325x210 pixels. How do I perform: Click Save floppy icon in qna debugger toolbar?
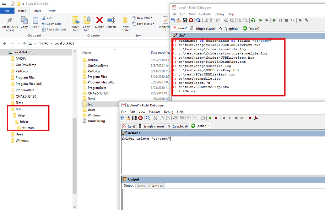point(185,20)
